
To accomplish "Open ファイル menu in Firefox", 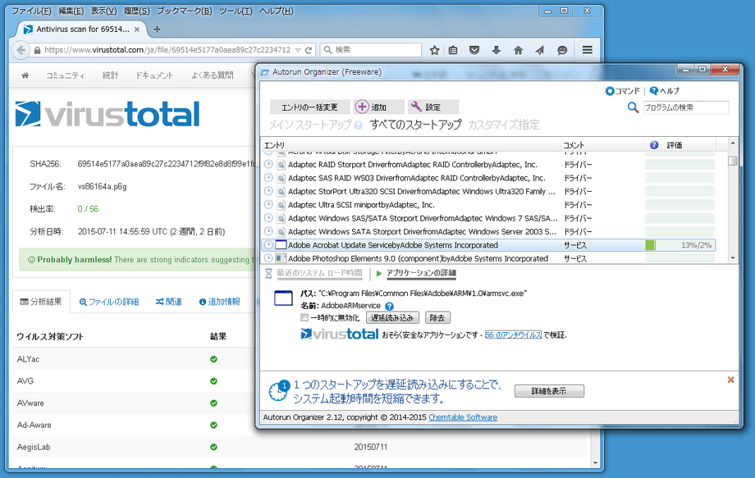I will 31,11.
